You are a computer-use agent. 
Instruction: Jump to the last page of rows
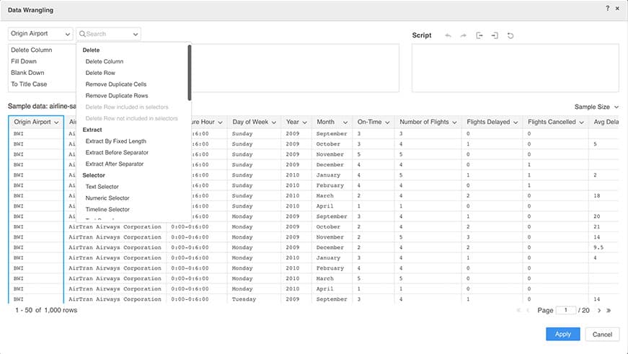click(609, 310)
